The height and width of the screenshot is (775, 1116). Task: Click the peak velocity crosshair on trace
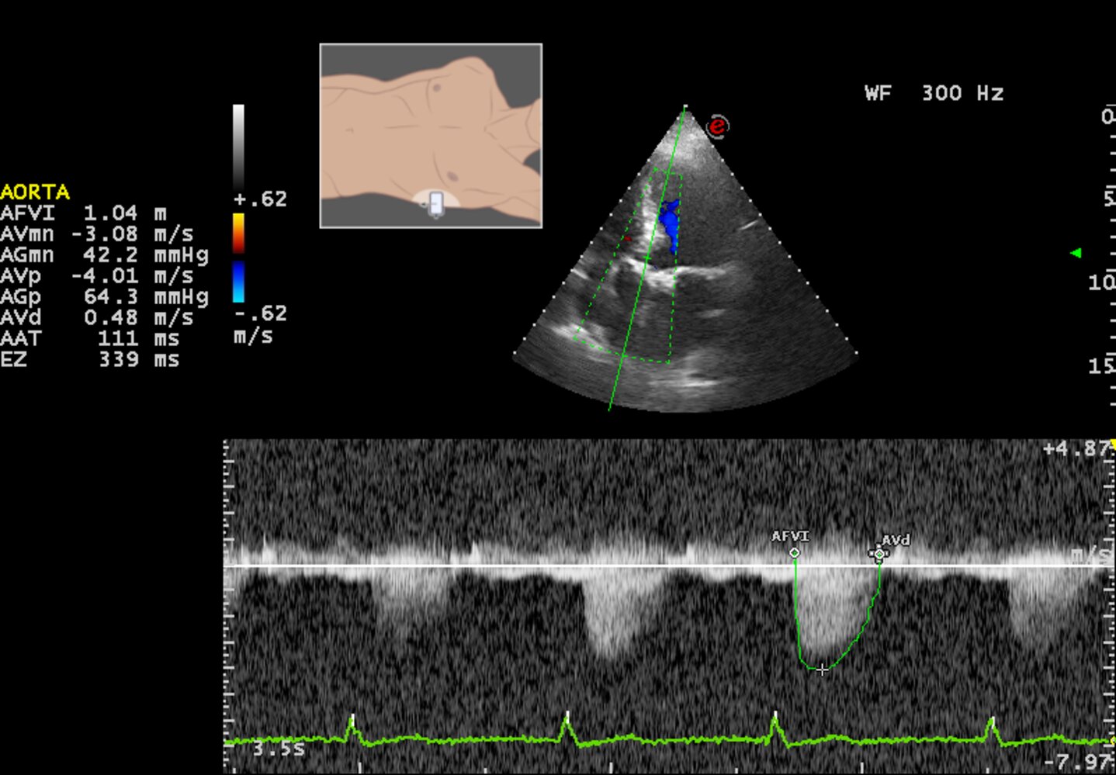click(822, 669)
